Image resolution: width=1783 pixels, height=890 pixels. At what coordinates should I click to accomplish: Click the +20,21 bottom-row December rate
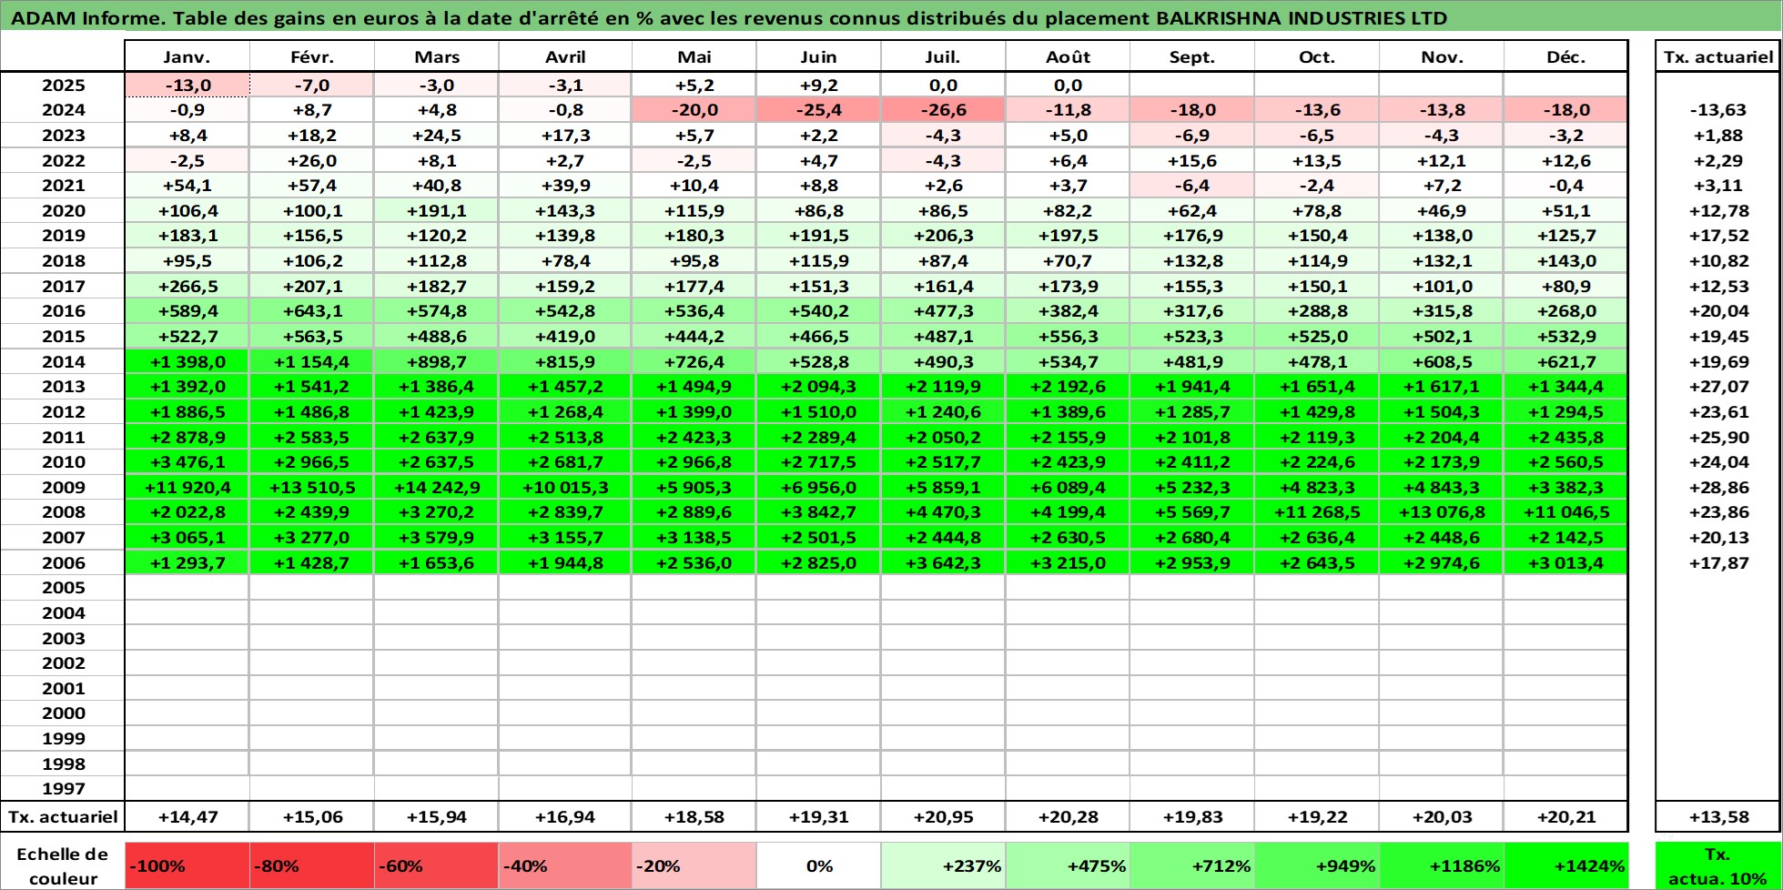point(1565,817)
